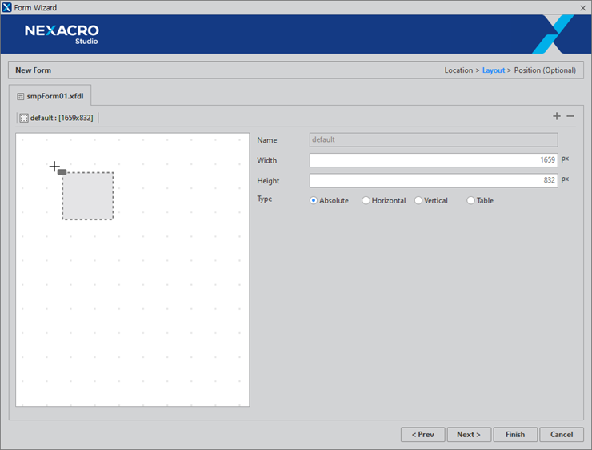Screen dimensions: 592x450
Task: Click the form icon on smpForm01.xfdl tab
Action: (20, 97)
